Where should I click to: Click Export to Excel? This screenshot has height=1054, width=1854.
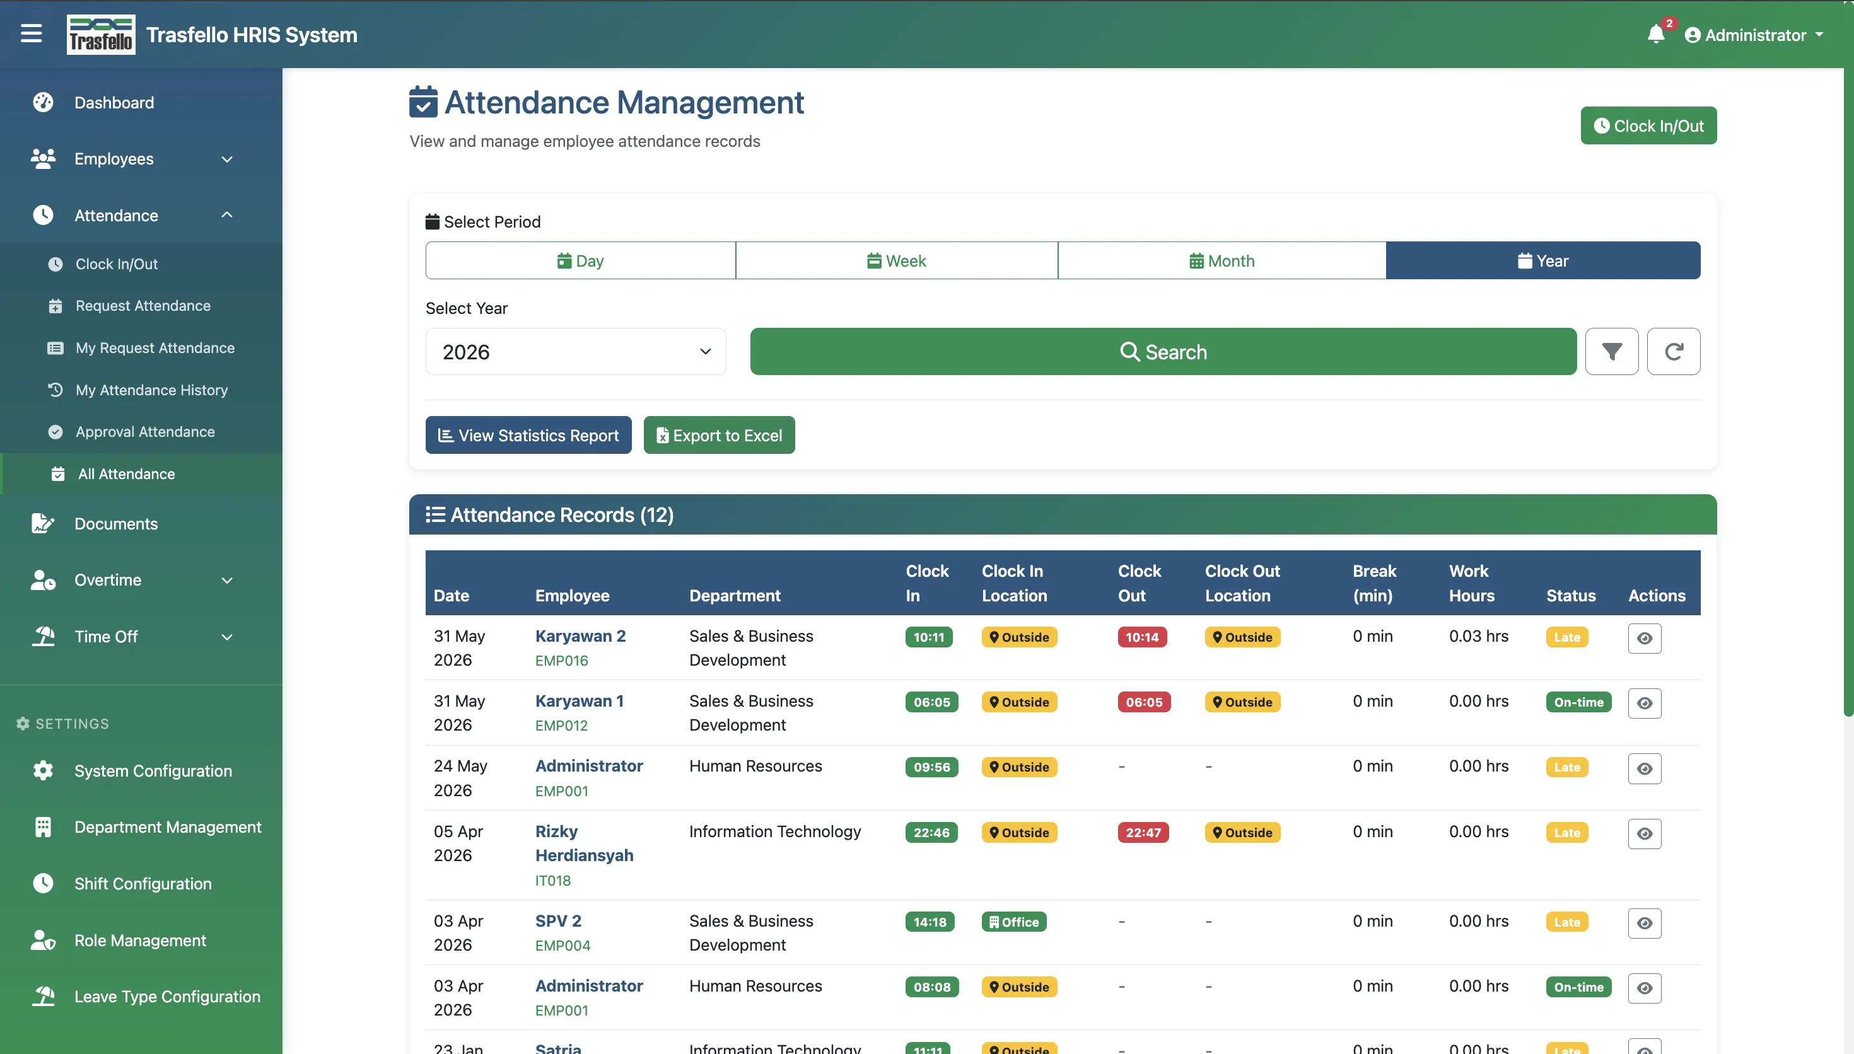(x=720, y=436)
